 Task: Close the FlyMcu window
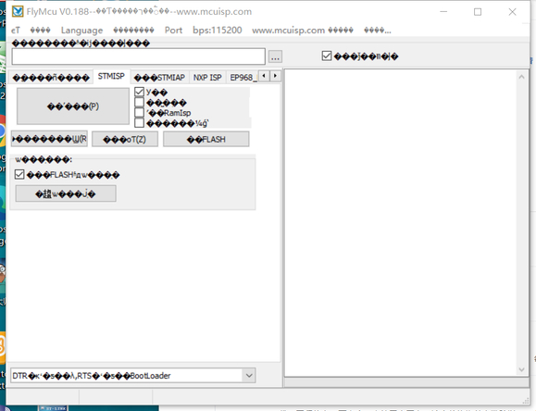[x=512, y=12]
